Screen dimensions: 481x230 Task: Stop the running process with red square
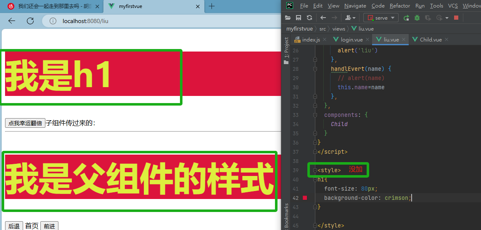456,18
